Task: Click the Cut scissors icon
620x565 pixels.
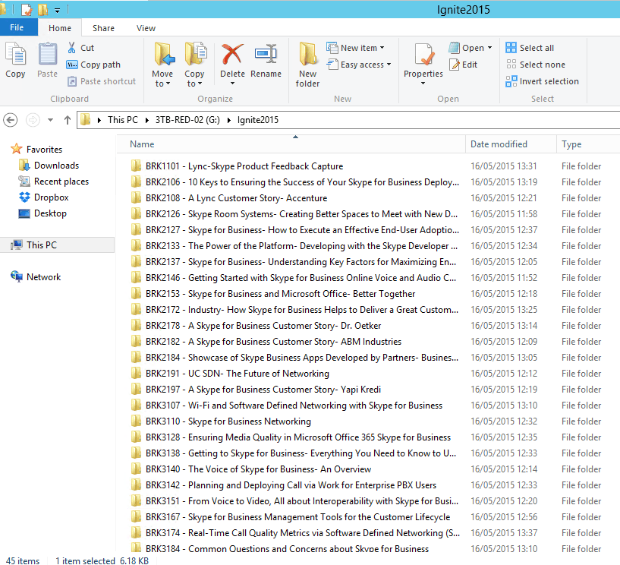Action: (72, 48)
